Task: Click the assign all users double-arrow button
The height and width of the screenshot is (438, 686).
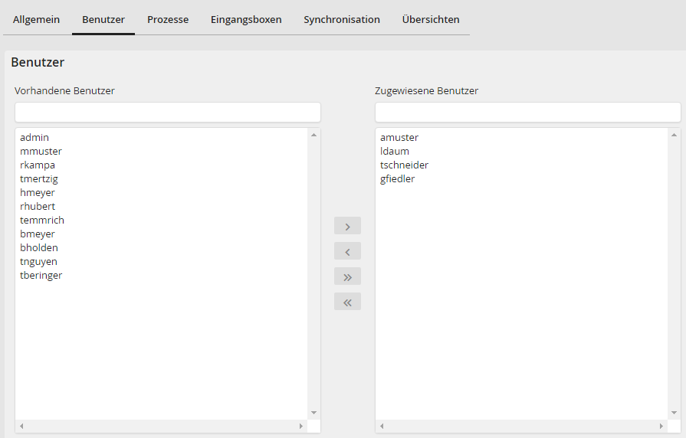Action: tap(347, 276)
